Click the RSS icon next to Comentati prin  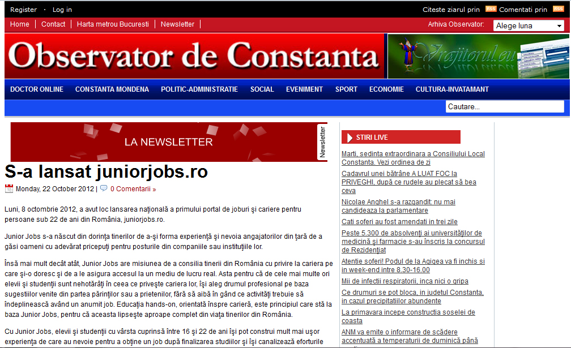[559, 9]
